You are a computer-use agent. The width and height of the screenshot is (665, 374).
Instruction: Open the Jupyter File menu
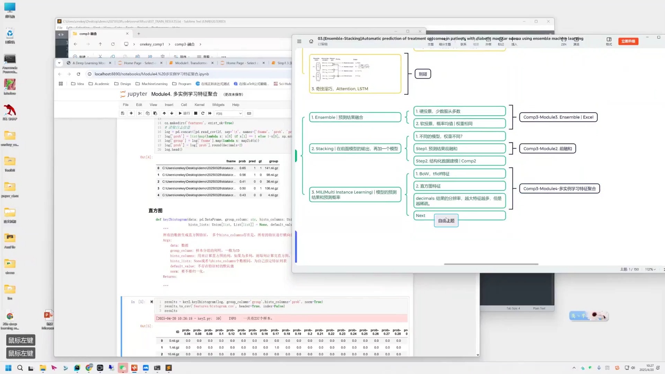[x=126, y=105]
